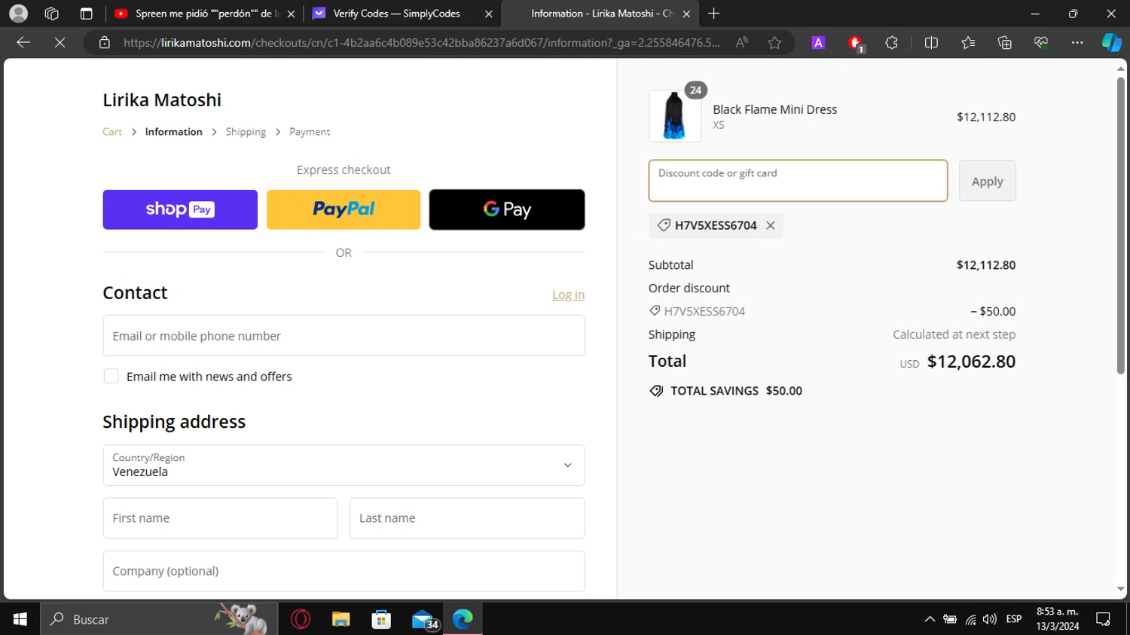Pay with PayPal express checkout
This screenshot has height=635, width=1130.
(x=344, y=209)
